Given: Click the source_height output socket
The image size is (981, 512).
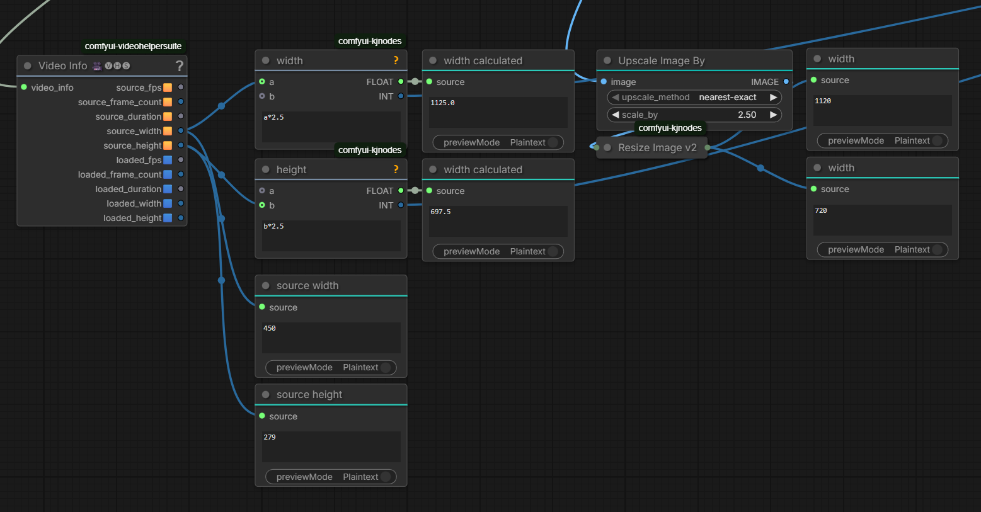Looking at the screenshot, I should tap(181, 145).
